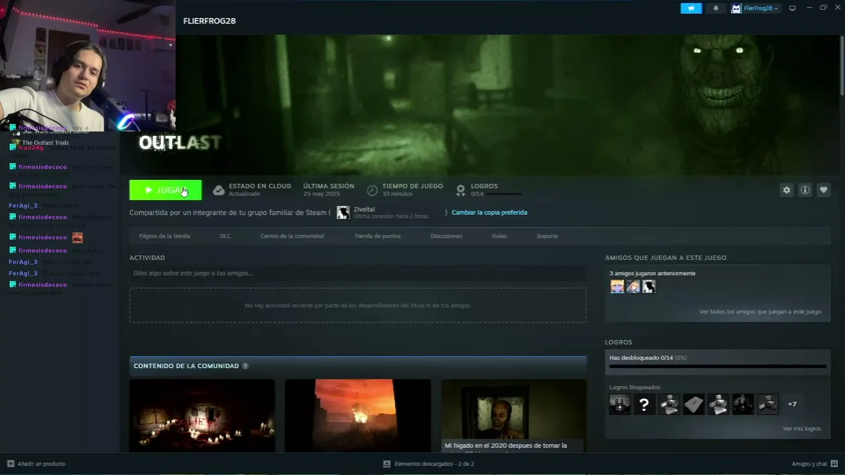Click the achievements progress bar in Logros panel
Viewport: 845px width, 475px height.
(x=718, y=366)
